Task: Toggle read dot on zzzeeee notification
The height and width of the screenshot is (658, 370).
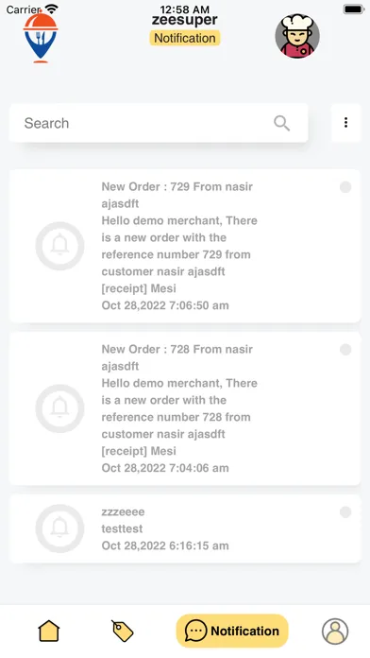Action: click(345, 512)
